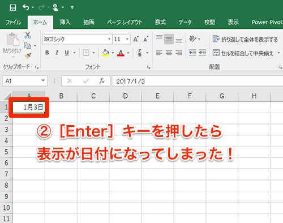
Task: Switch to the 挿入 tab
Action: 65,23
